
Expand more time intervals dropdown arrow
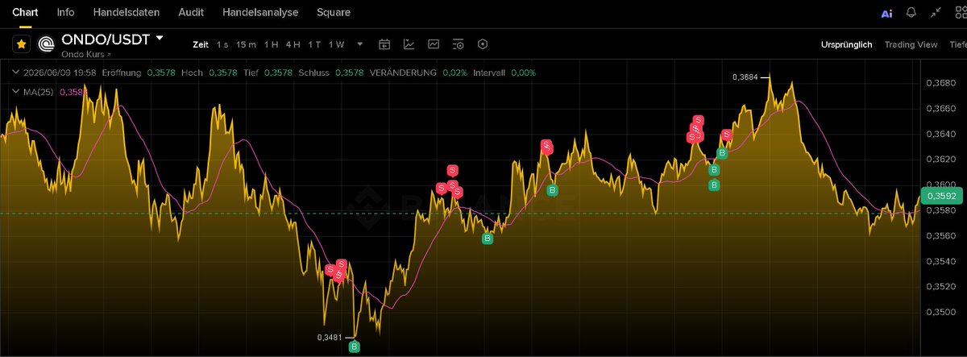point(359,44)
